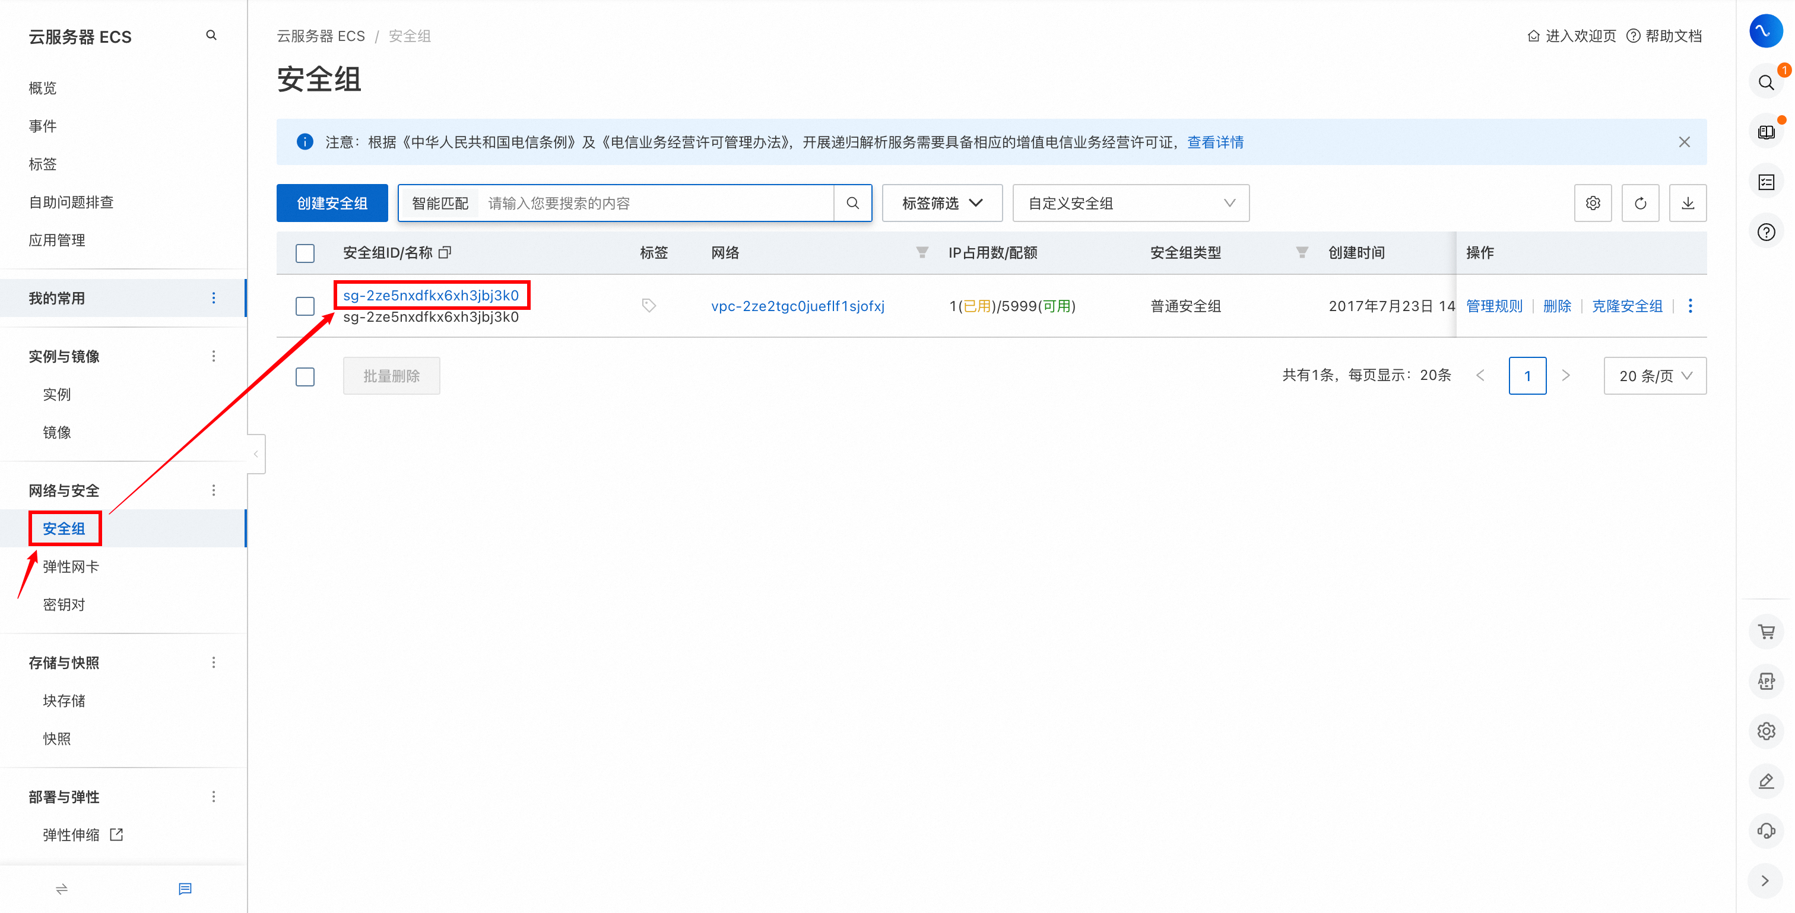Screen dimensions: 1795x913
Task: Open the sg-2ze5nxdfkx6xh3jbj3k0 ID link
Action: pos(430,296)
